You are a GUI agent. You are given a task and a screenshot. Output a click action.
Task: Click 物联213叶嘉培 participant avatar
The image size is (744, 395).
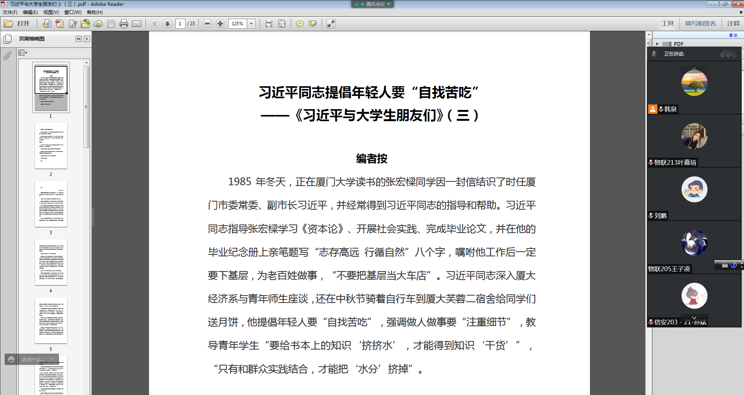tap(694, 136)
